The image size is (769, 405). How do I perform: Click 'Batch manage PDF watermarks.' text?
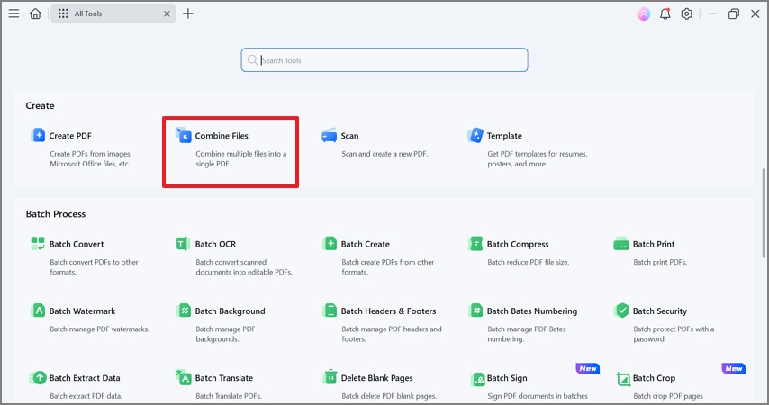100,329
